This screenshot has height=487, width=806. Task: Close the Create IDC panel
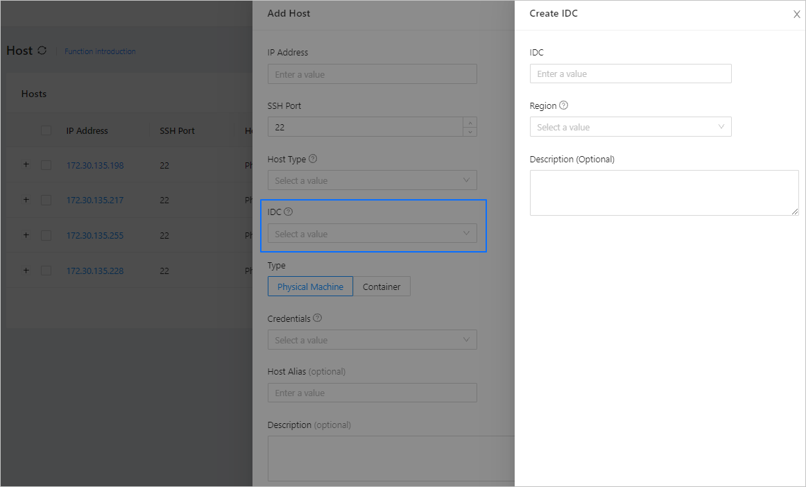coord(797,15)
